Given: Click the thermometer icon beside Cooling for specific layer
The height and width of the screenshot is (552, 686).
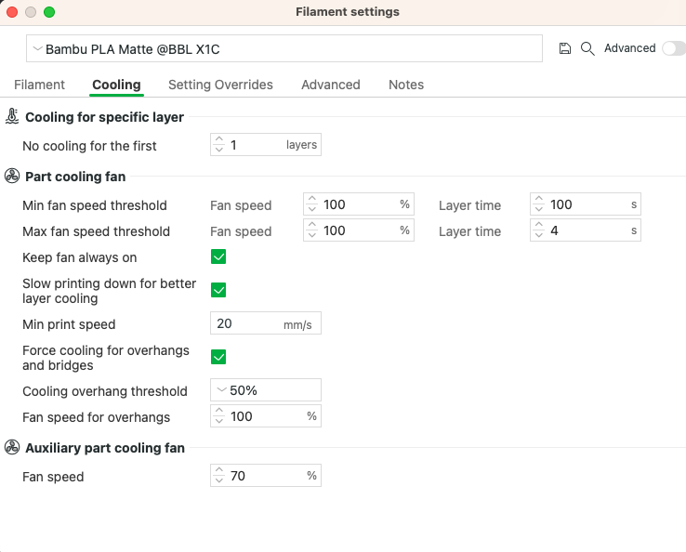Looking at the screenshot, I should pos(12,117).
